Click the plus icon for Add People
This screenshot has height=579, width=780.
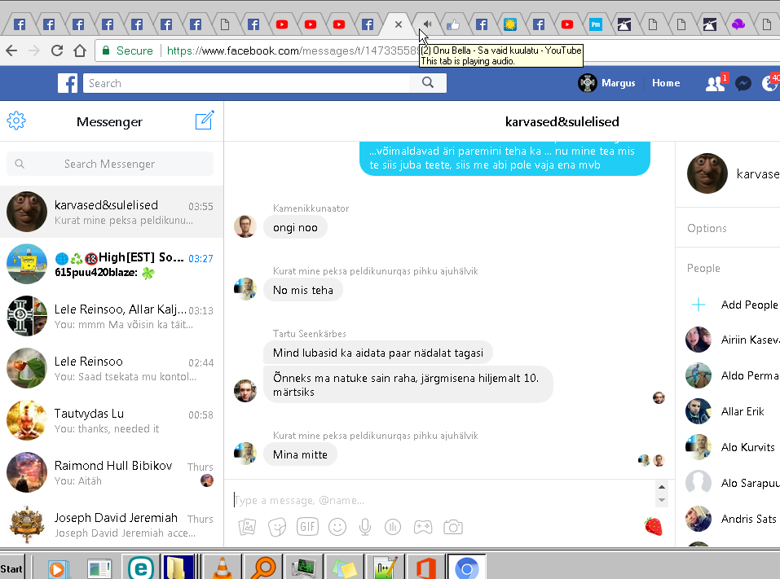coord(698,305)
